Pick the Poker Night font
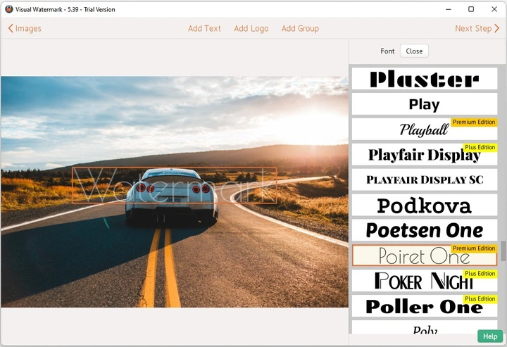The image size is (507, 347). (424, 280)
